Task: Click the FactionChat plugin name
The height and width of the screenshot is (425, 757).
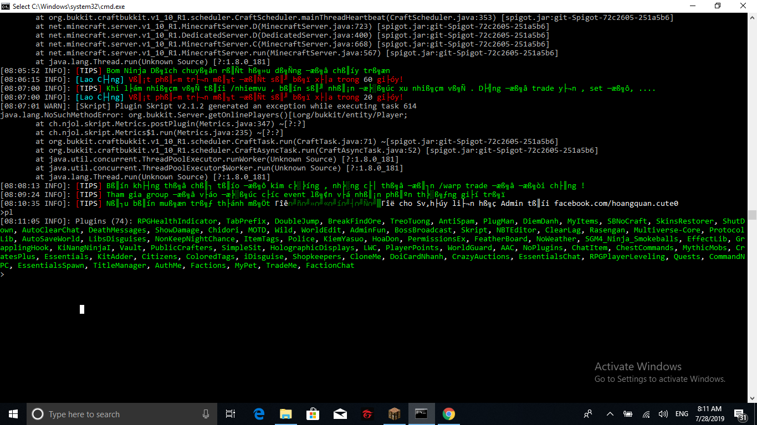Action: point(330,266)
